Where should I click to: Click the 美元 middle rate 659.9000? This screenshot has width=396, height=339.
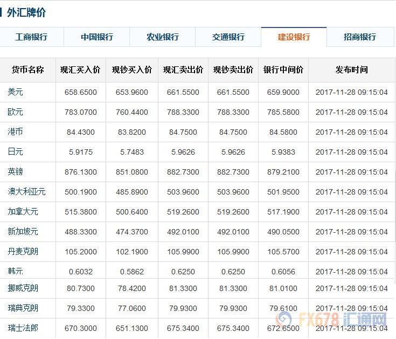tap(283, 92)
